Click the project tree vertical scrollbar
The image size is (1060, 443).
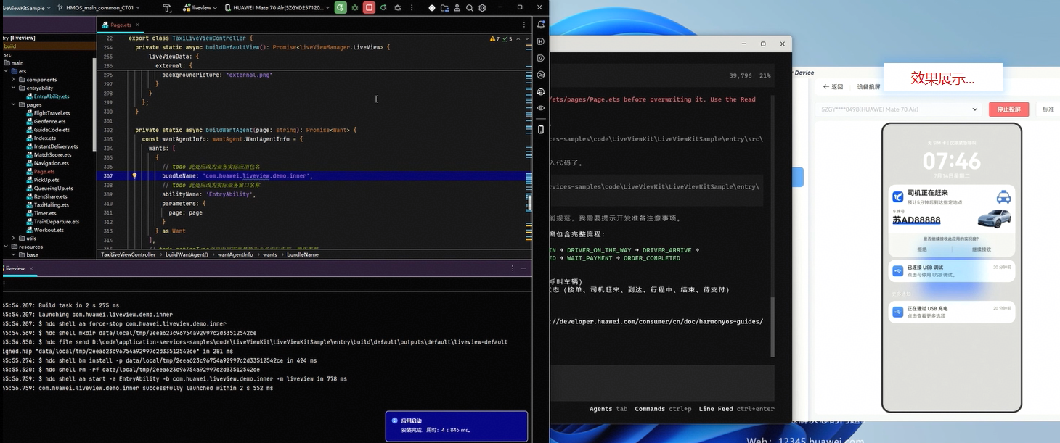click(94, 103)
